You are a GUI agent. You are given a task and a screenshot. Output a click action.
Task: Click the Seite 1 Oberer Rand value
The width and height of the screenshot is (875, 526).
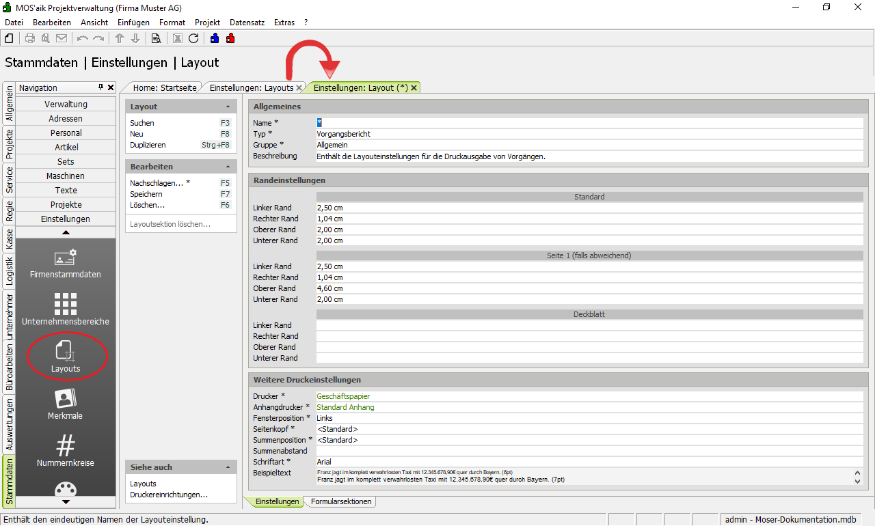point(589,288)
